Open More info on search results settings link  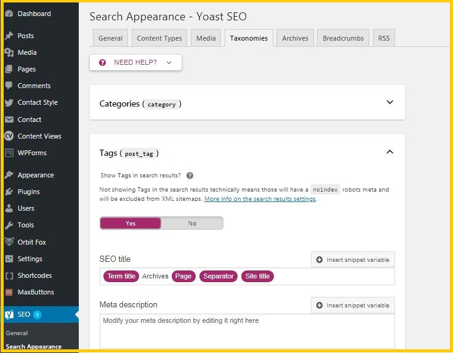point(260,199)
